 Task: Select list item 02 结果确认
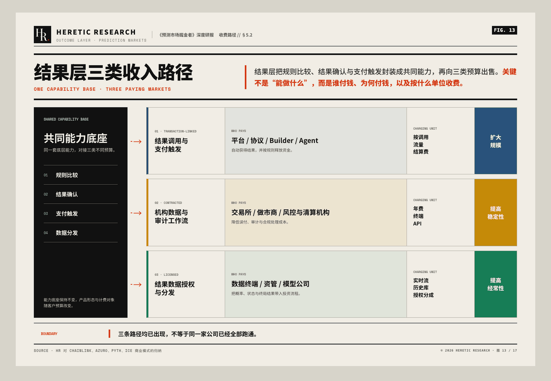[80, 194]
